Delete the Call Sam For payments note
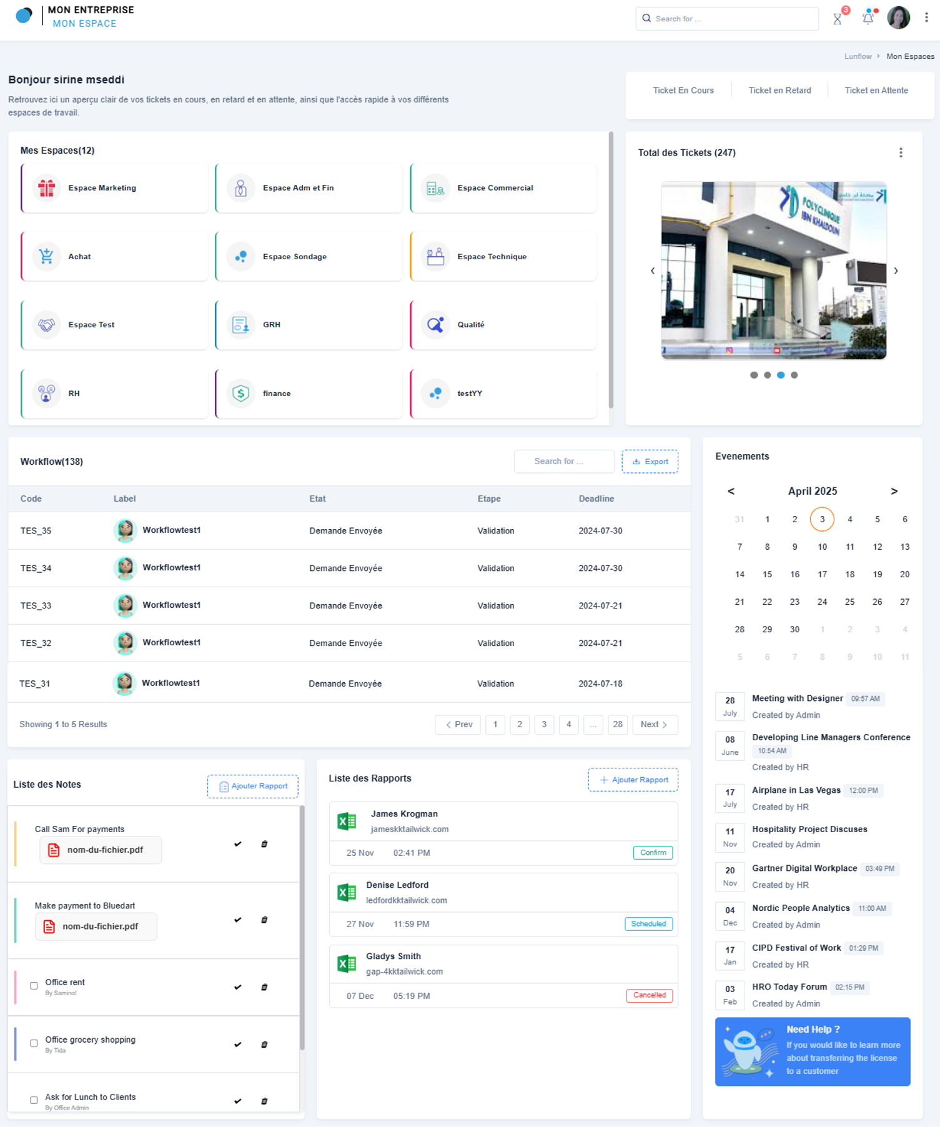 [264, 844]
